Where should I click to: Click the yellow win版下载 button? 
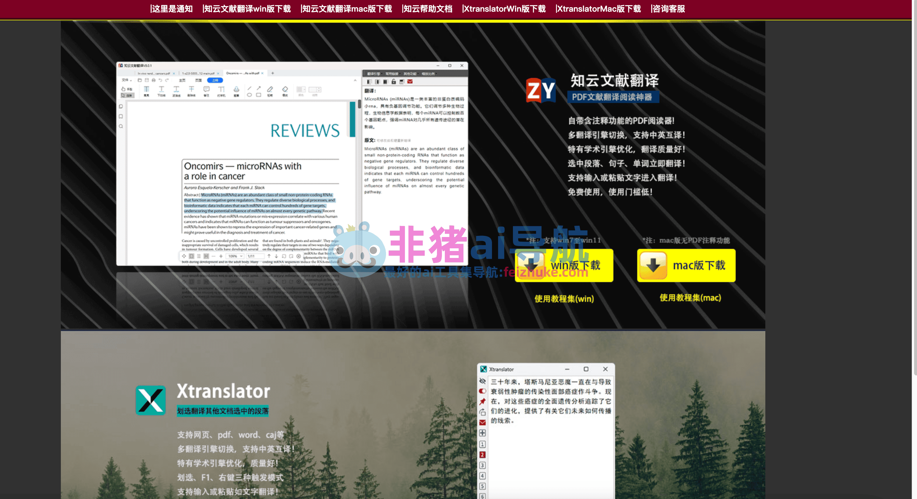coord(564,265)
